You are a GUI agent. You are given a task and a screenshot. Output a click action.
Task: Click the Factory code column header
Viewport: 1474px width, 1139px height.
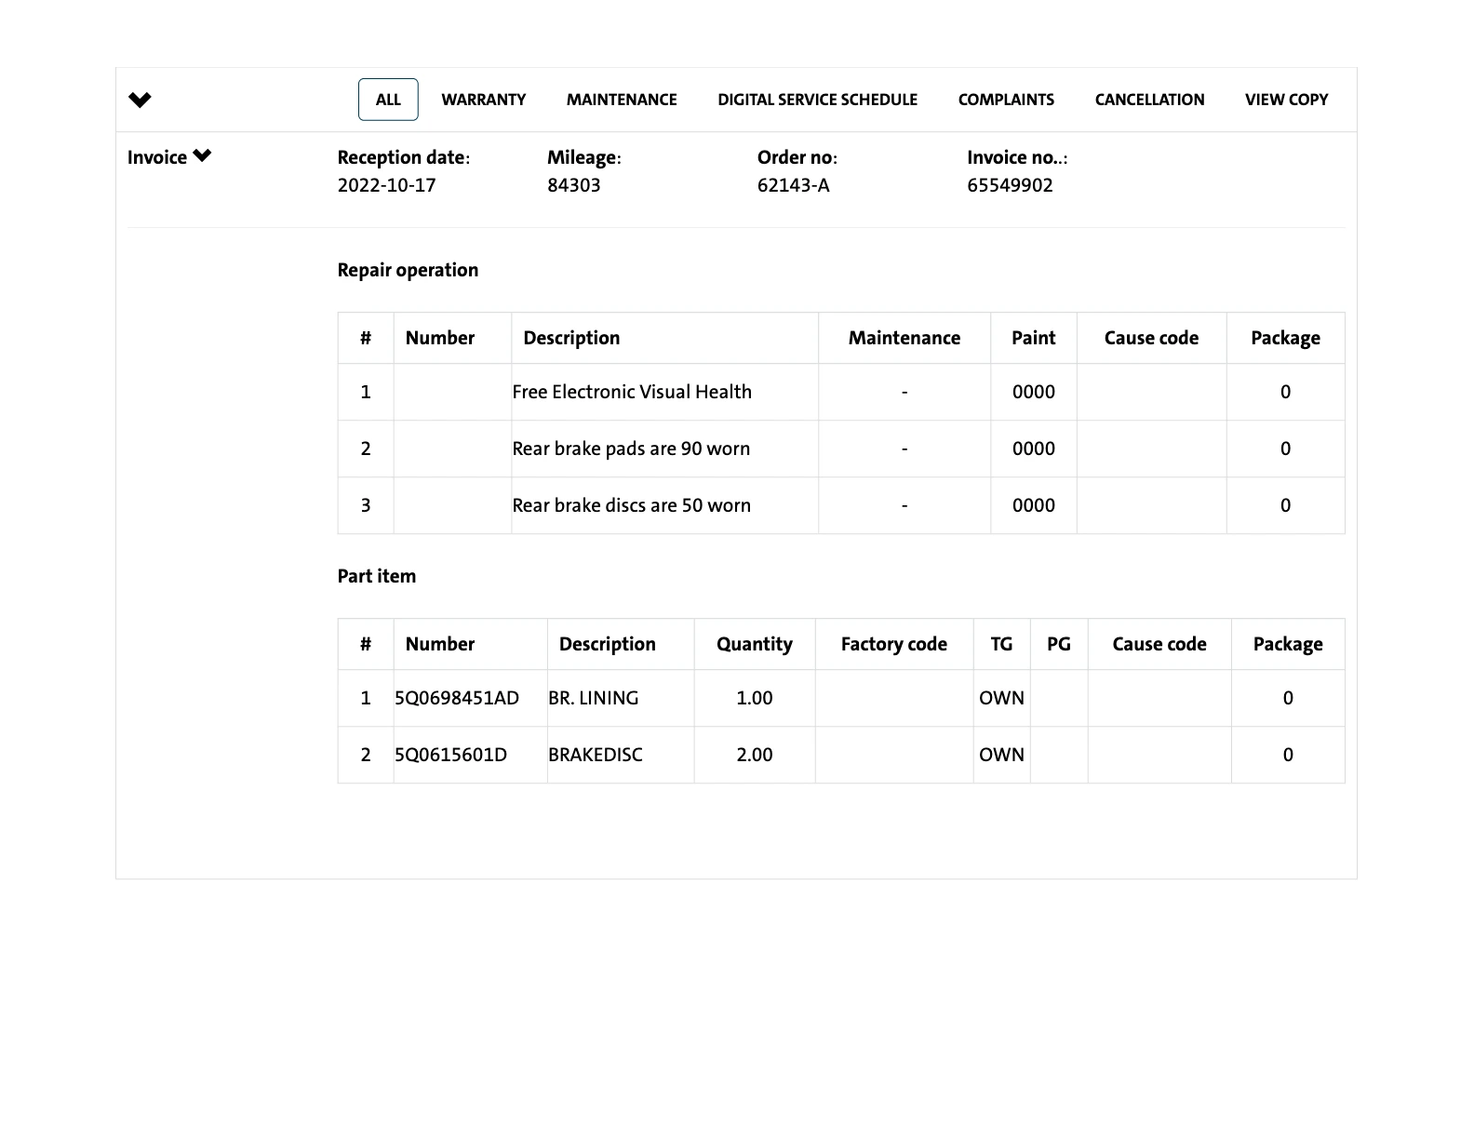click(893, 644)
